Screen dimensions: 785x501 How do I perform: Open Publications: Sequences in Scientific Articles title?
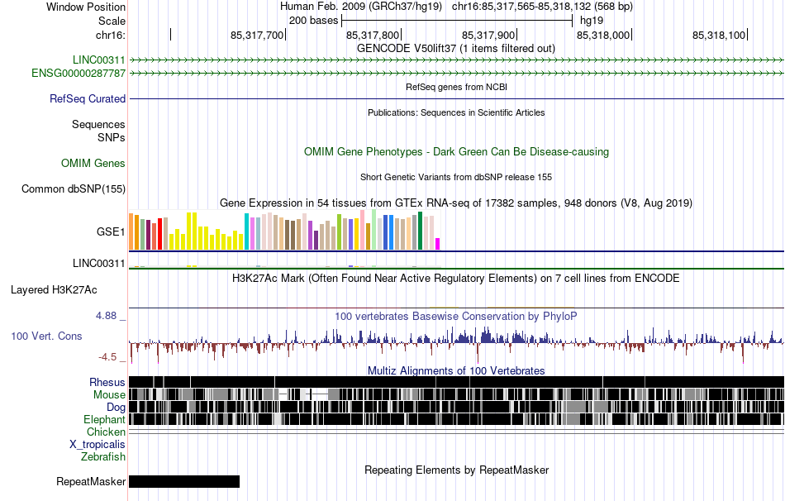click(456, 112)
